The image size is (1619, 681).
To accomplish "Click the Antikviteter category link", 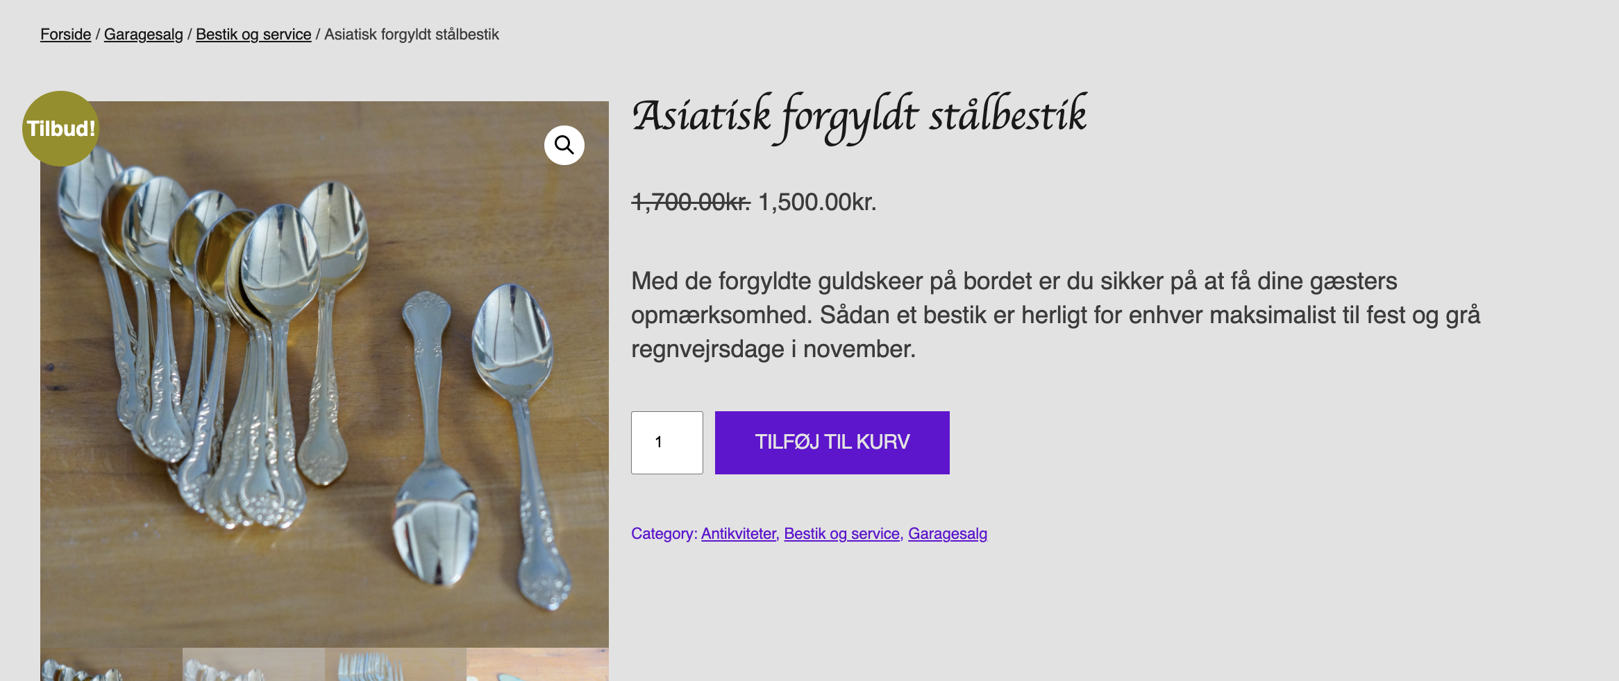I will coord(738,533).
